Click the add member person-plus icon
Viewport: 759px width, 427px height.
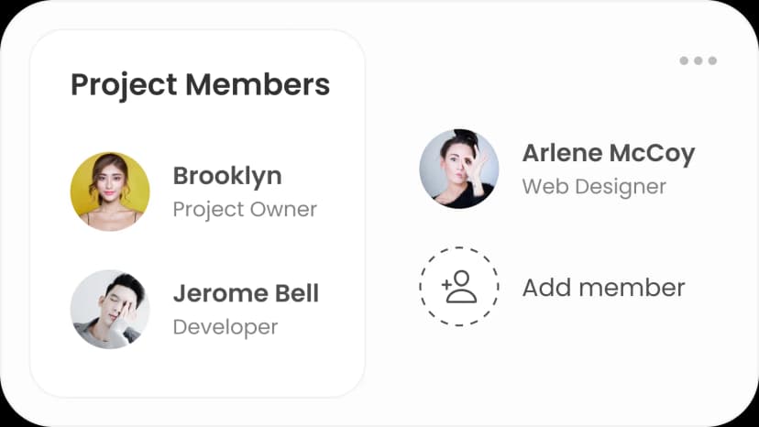(459, 287)
